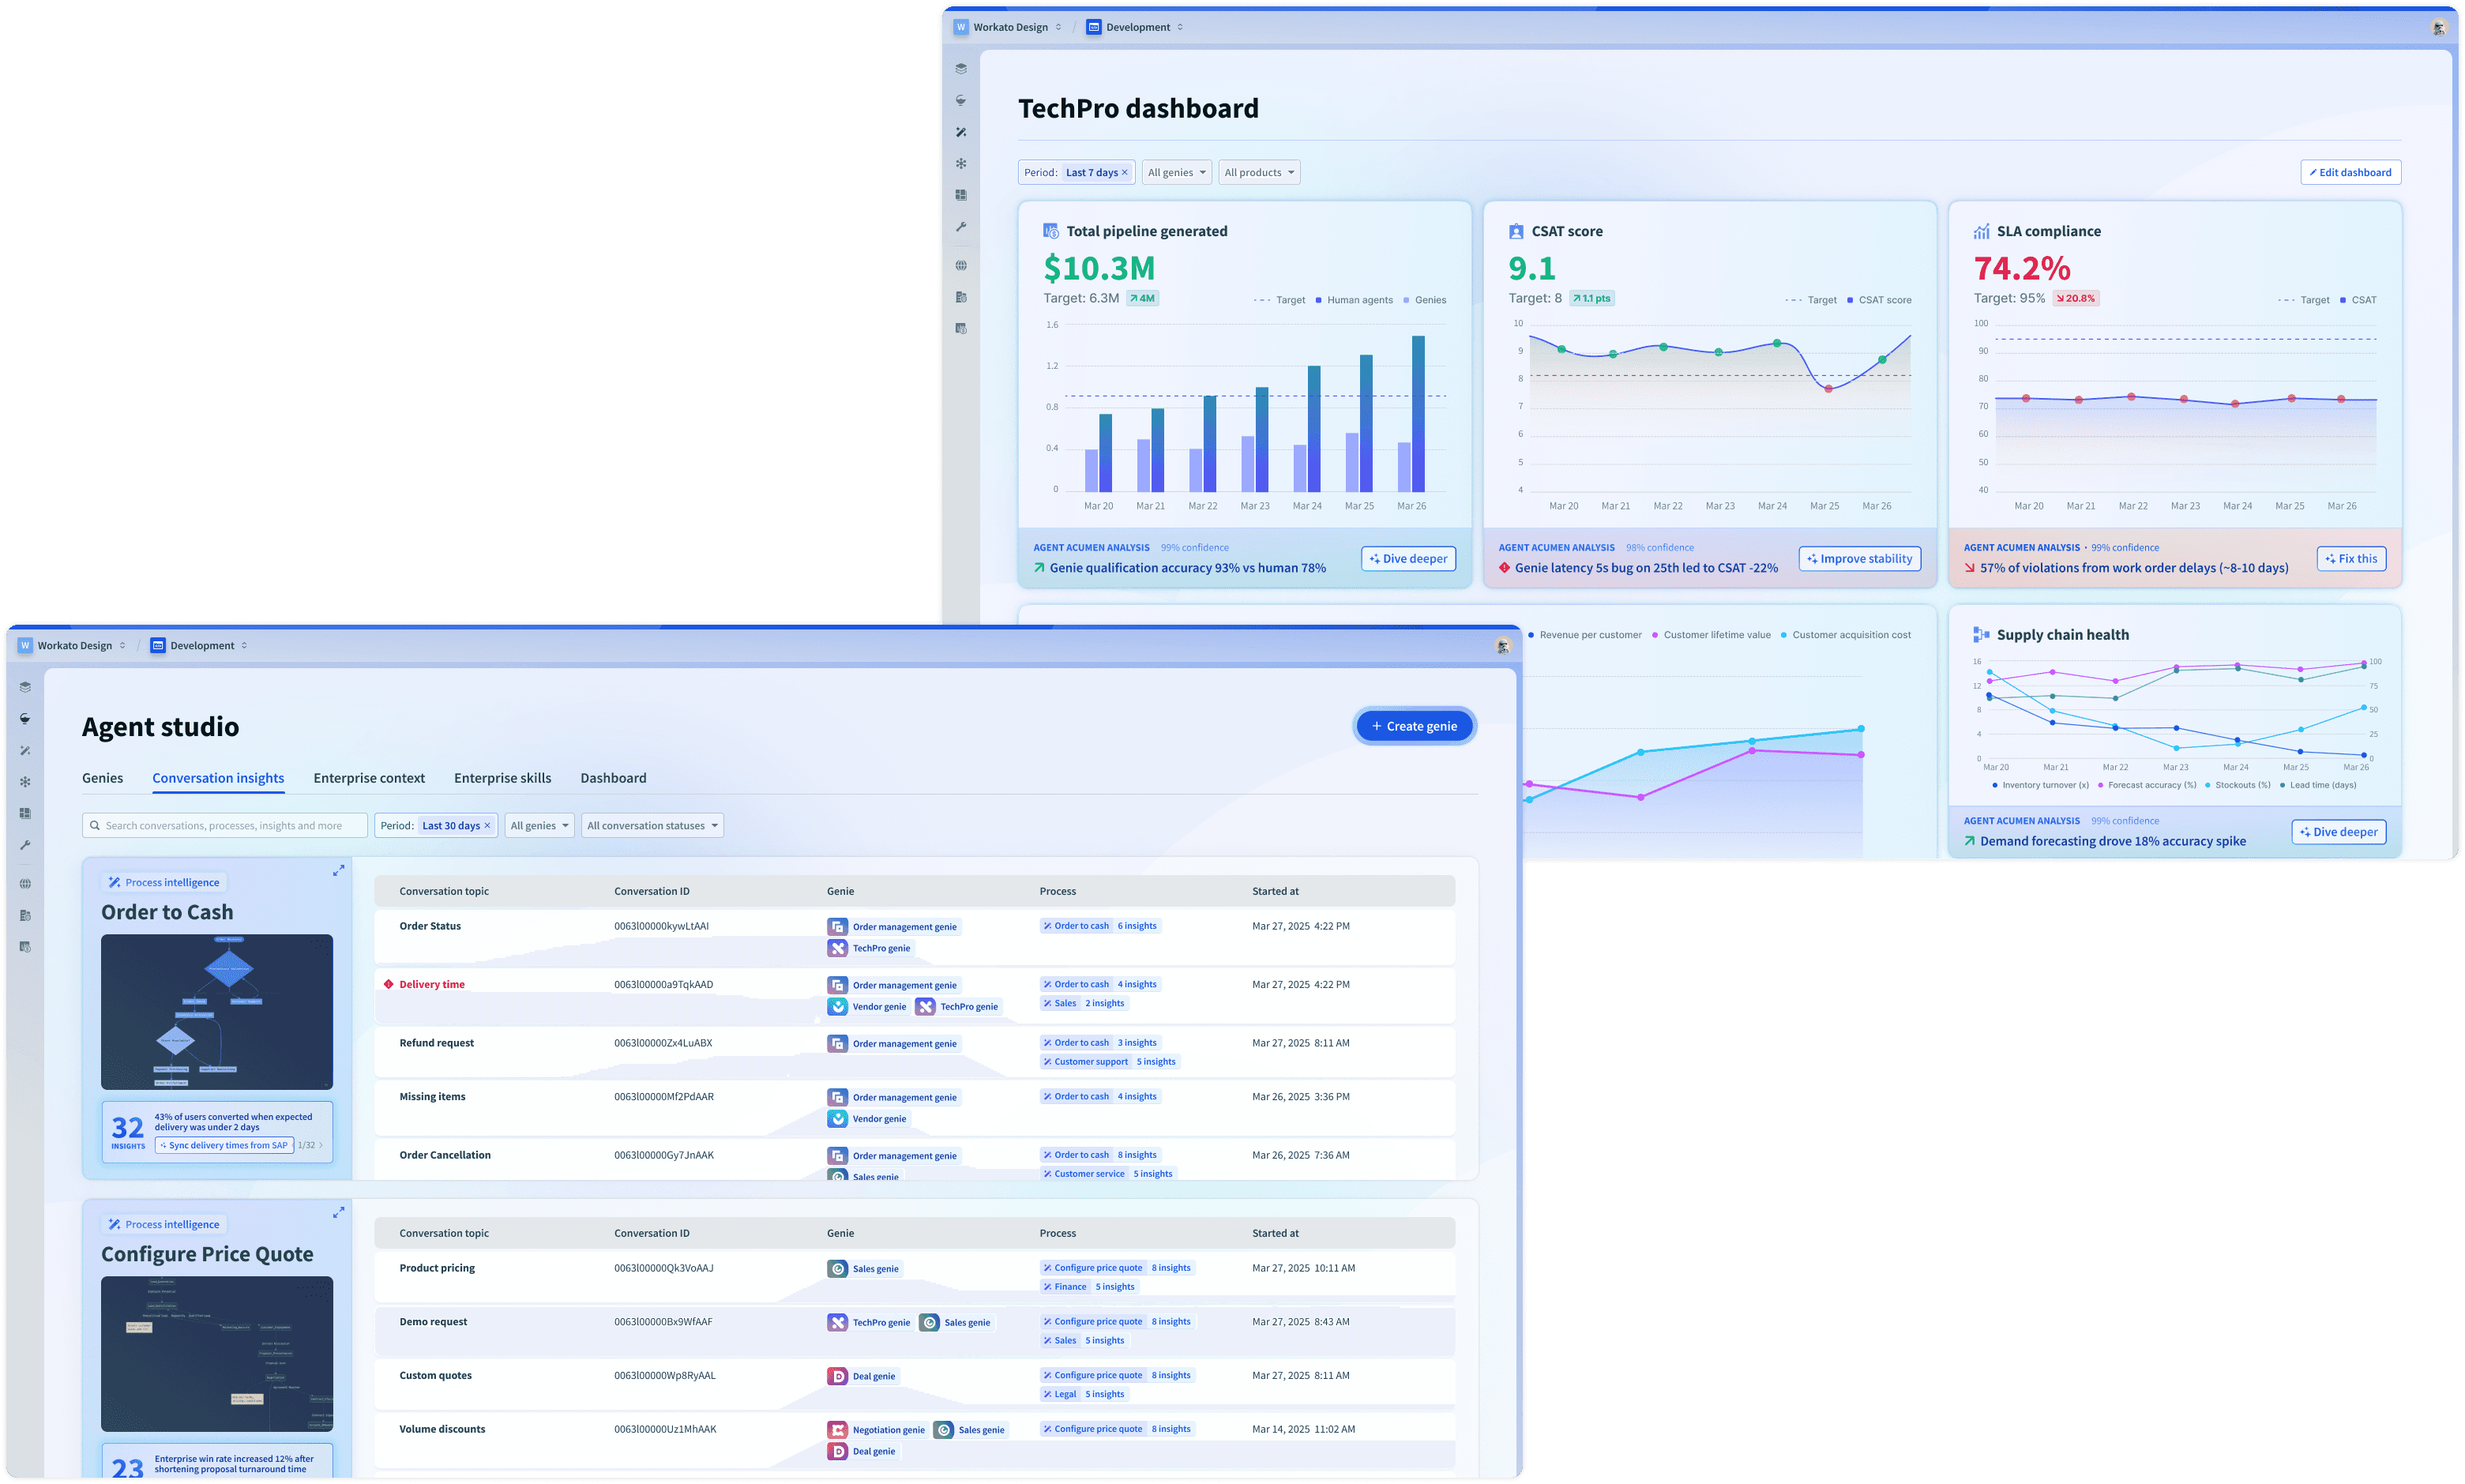Click the stacked layers icon in TechPro dashboard sidebar

(x=961, y=69)
